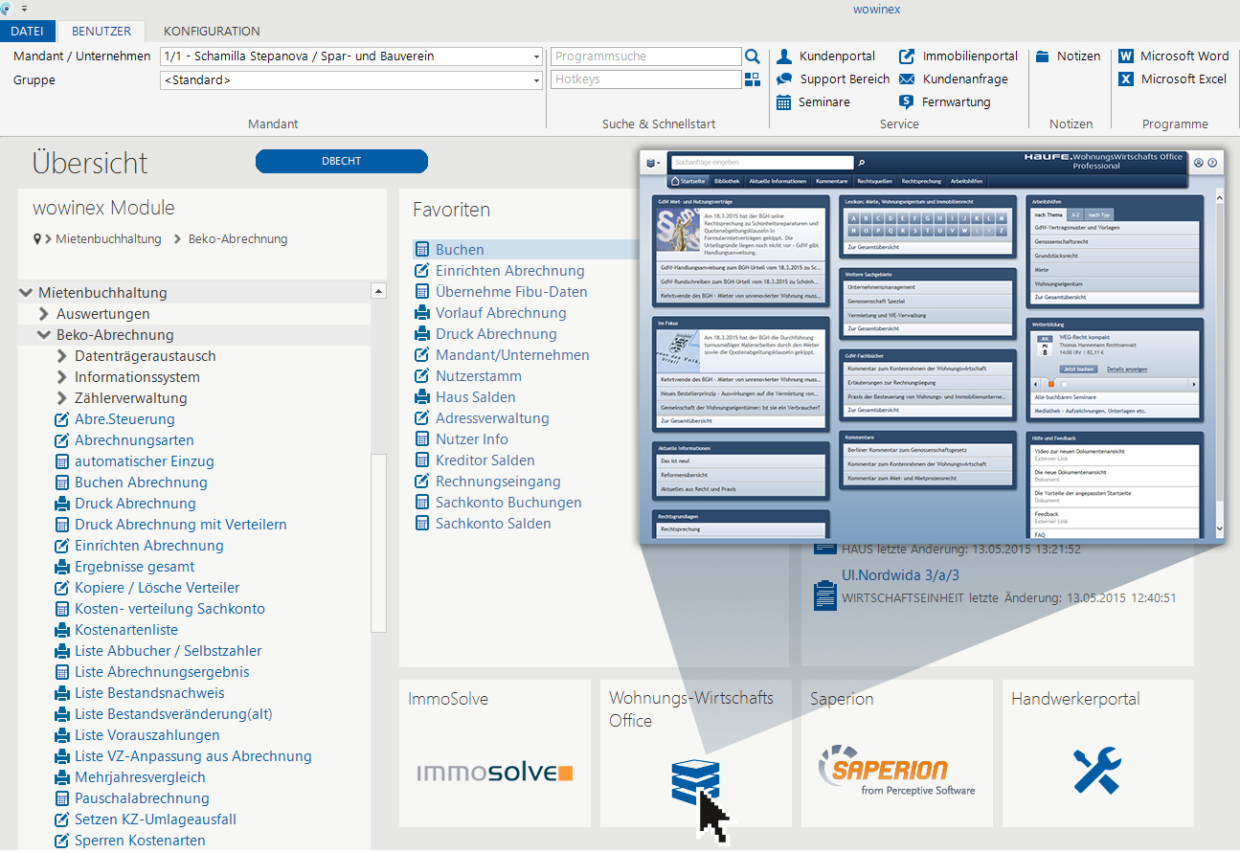Switch to the KONFIGURATION tab
Image resolution: width=1240 pixels, height=853 pixels.
pyautogui.click(x=212, y=32)
